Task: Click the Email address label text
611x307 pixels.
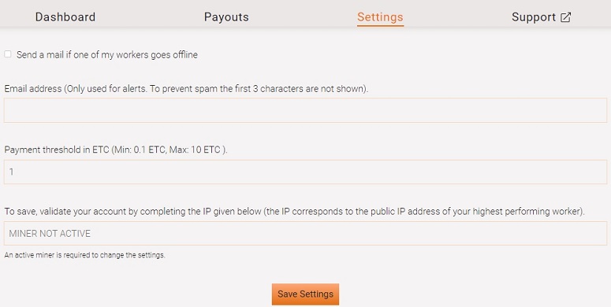Action: pyautogui.click(x=186, y=89)
